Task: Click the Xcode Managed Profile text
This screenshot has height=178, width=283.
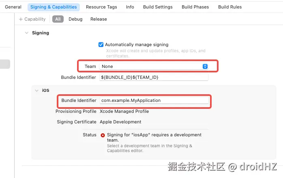Action: tap(124, 111)
